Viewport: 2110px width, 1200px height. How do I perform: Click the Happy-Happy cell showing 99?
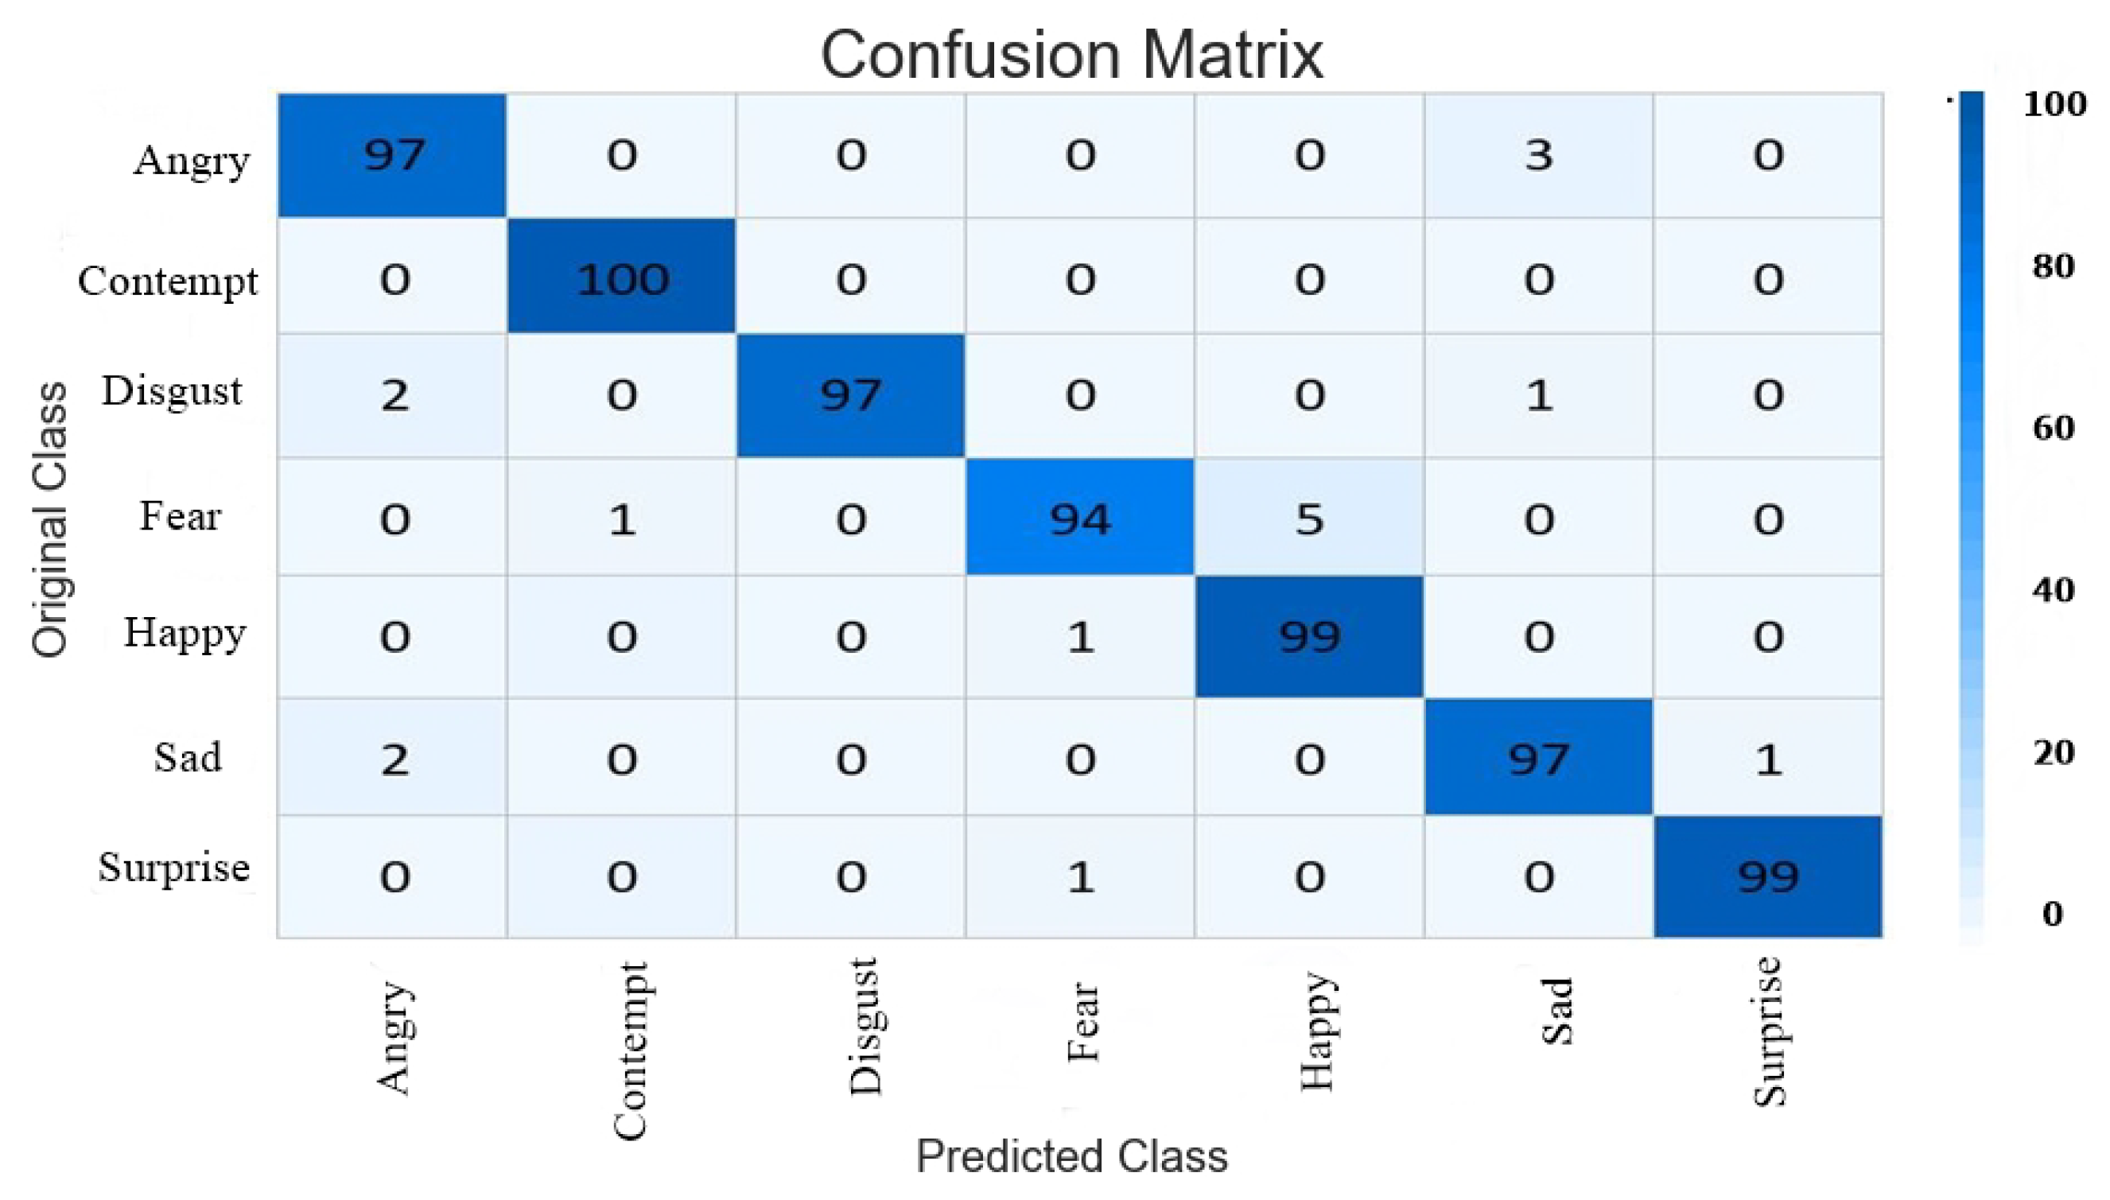pyautogui.click(x=1309, y=637)
